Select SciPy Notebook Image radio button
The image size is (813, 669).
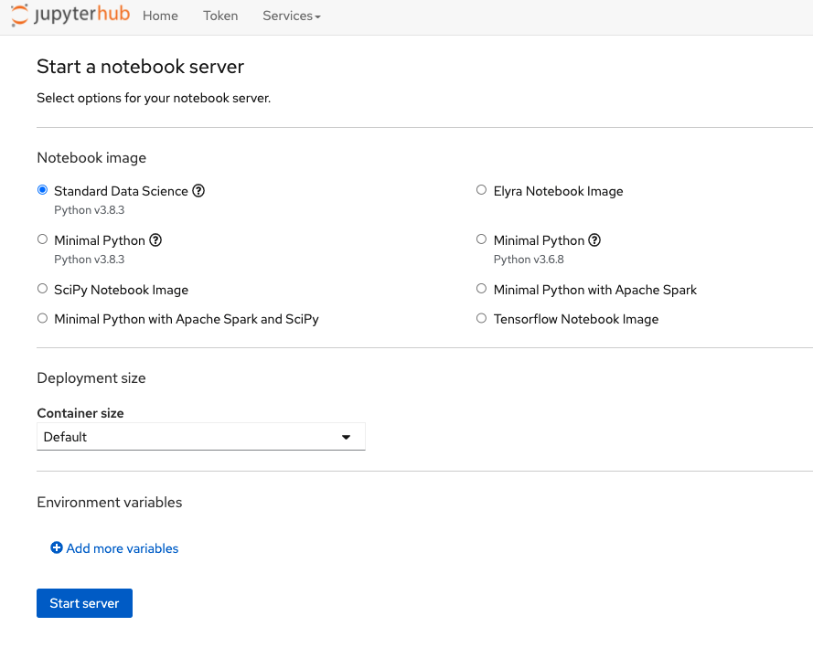(x=42, y=289)
